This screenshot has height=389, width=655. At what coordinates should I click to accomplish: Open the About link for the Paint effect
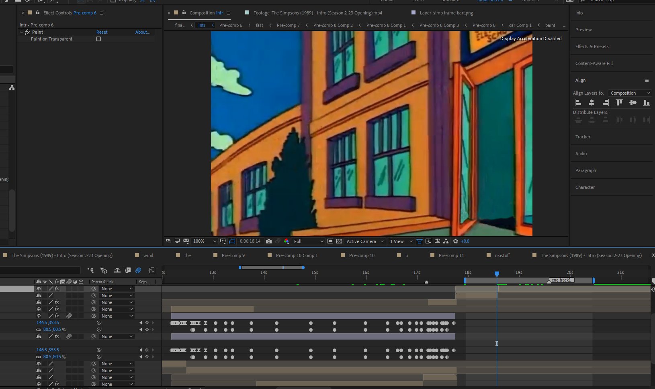pos(142,32)
